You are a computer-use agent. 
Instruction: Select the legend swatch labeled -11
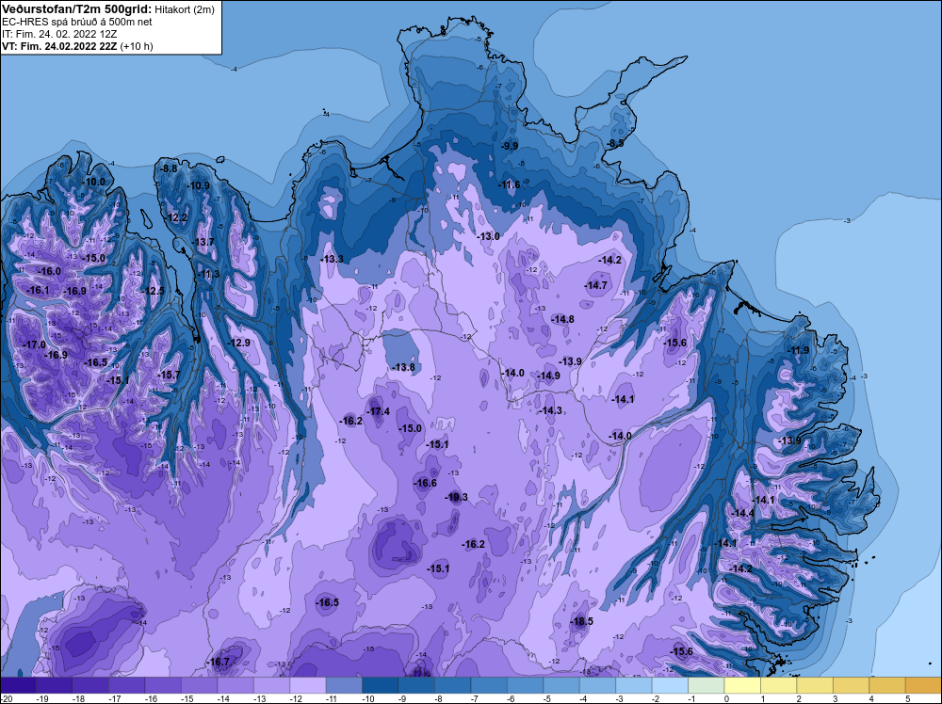coord(344,685)
